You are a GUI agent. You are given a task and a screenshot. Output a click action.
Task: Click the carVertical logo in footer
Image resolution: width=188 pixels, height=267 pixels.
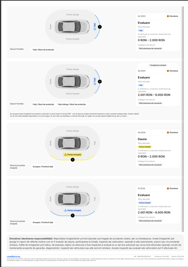[x=14, y=257]
